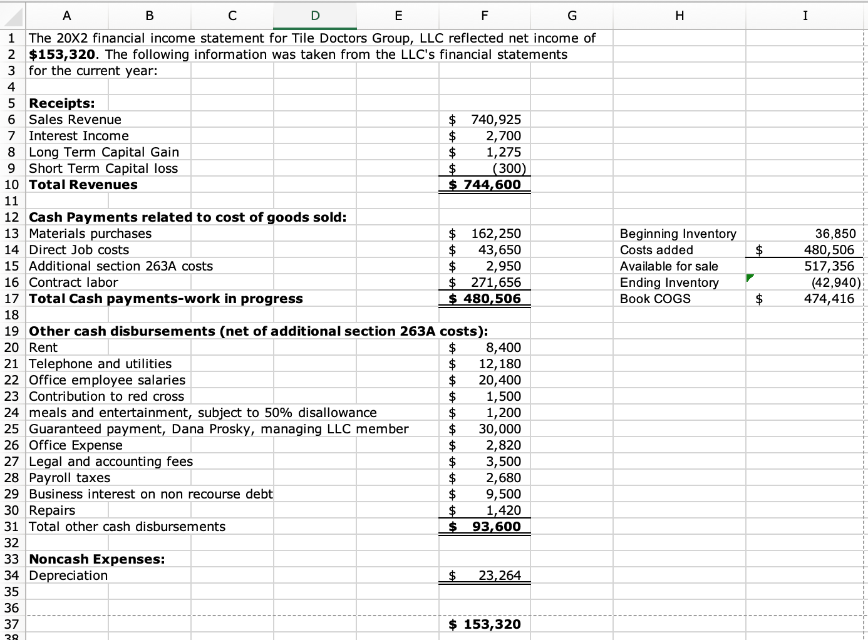Click the 30,000 guaranteed payment value

coord(500,429)
